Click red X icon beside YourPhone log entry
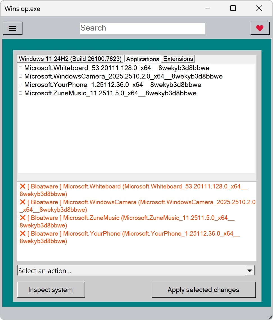Image resolution: width=273 pixels, height=320 pixels. point(23,233)
